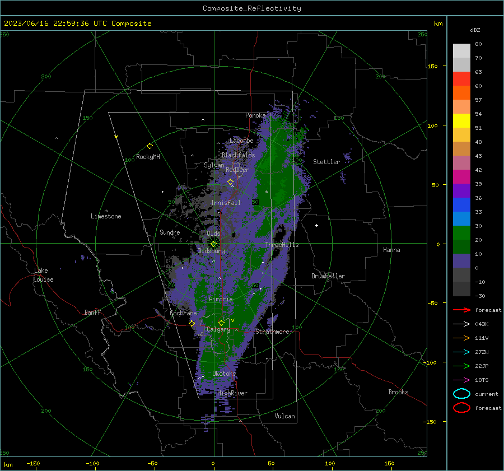
Task: Click the yellow diamond marker near RockyMH
Action: click(x=150, y=146)
